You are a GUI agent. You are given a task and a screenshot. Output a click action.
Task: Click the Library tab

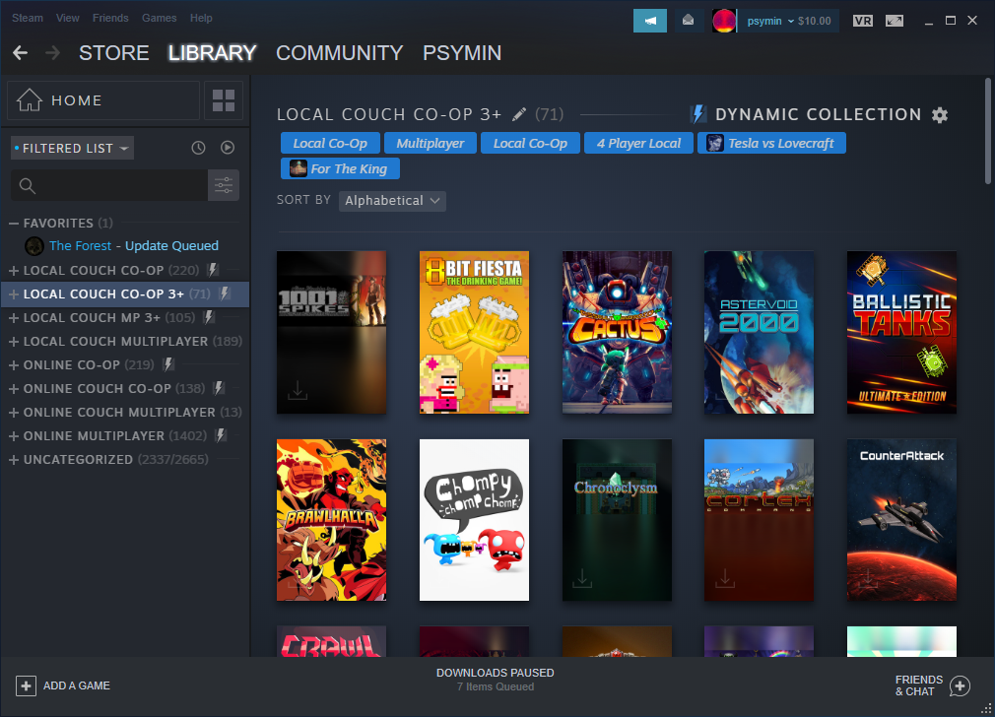[212, 52]
